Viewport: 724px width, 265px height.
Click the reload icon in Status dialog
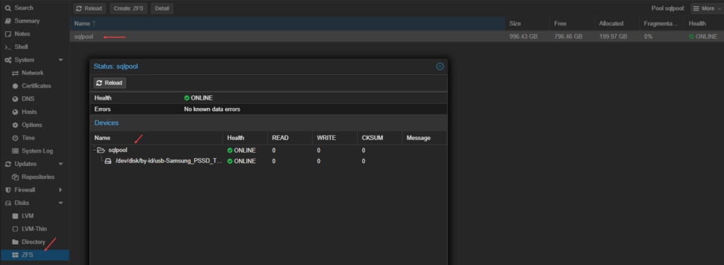click(99, 83)
